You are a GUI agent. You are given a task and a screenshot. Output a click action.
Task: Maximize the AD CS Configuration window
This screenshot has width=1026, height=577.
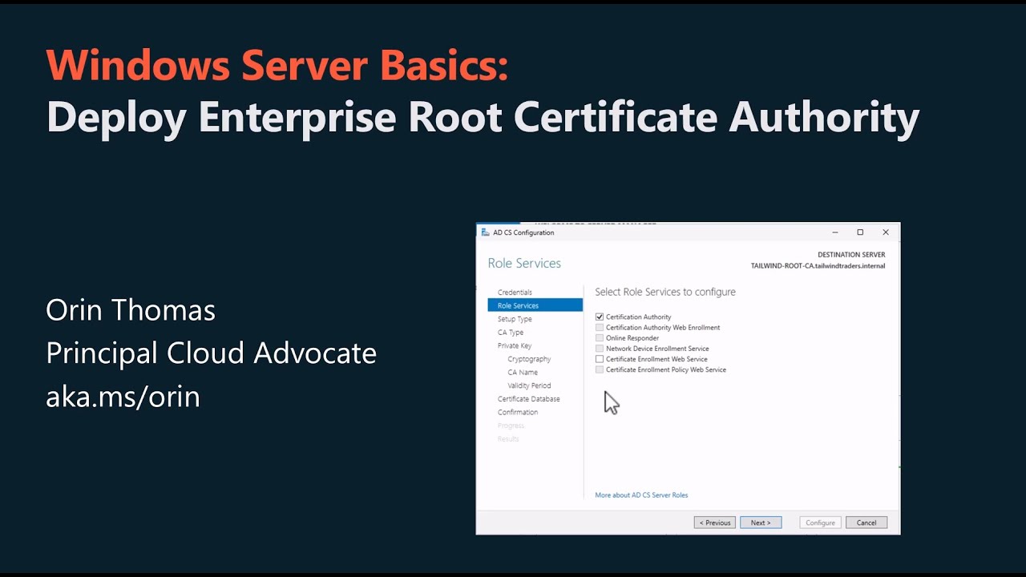tap(860, 232)
